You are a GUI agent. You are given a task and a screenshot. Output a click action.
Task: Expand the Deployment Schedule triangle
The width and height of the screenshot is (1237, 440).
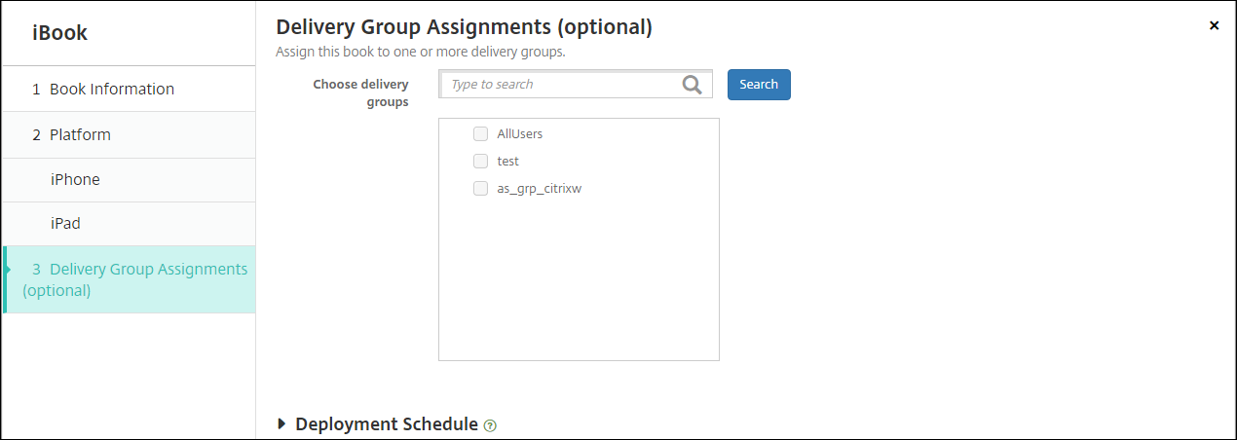[x=282, y=424]
